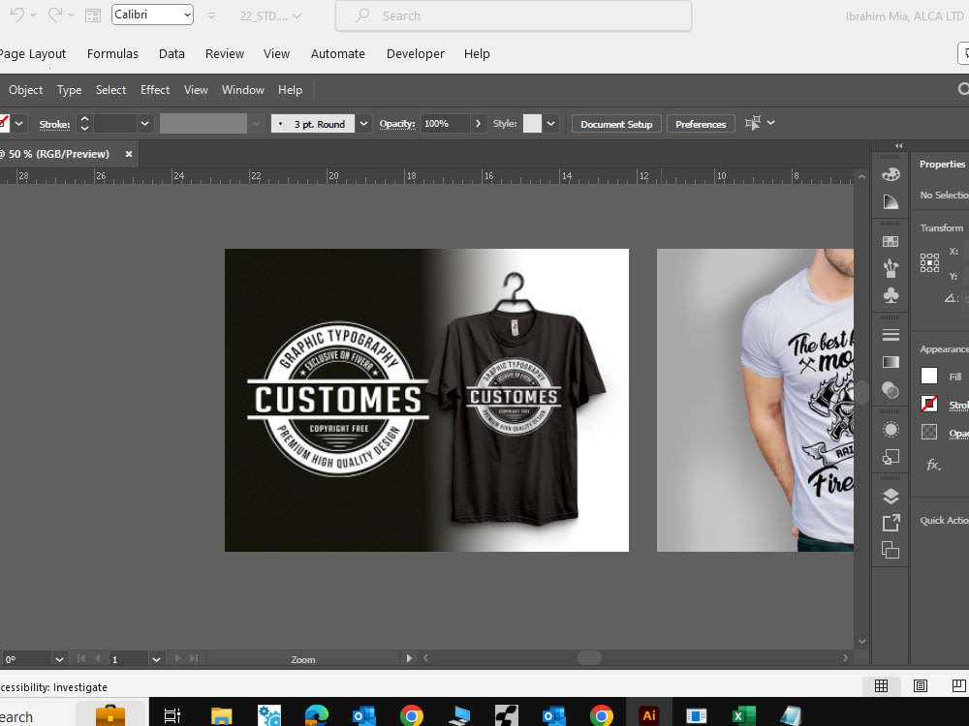The height and width of the screenshot is (726, 969).
Task: Open the Swatches panel icon
Action: point(890,240)
